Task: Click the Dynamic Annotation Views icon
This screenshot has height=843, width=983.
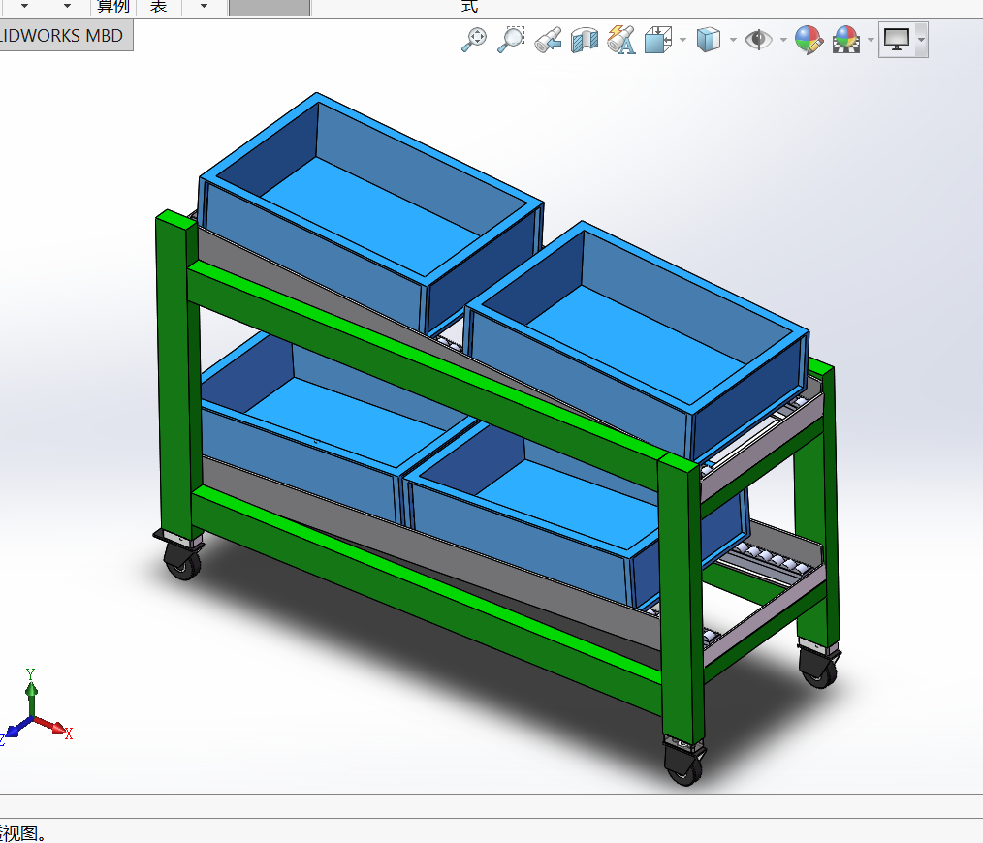Action: (620, 40)
